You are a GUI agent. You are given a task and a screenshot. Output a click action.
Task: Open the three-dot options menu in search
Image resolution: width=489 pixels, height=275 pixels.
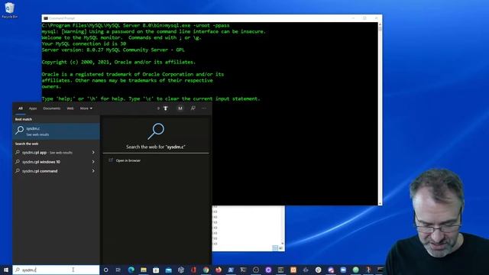(204, 108)
